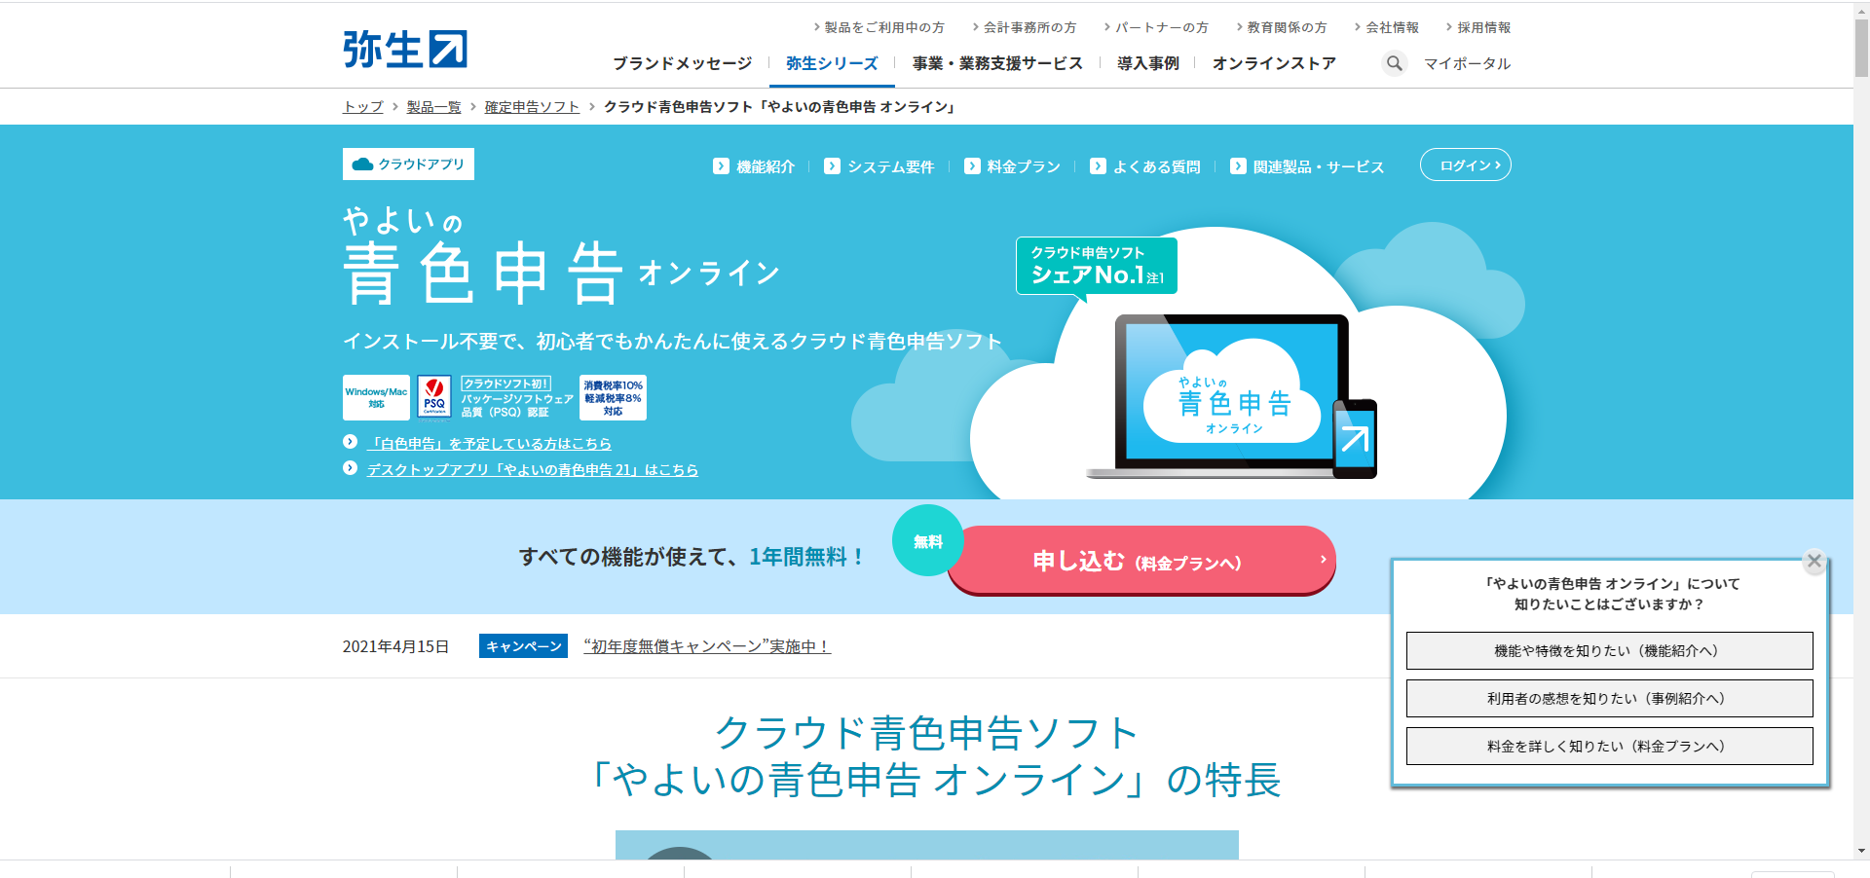Click the search magnifier icon
The image size is (1870, 878).
[x=1395, y=62]
